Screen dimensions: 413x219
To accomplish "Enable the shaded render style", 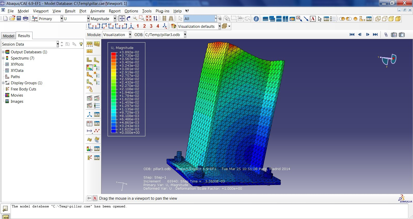I will 398,19.
